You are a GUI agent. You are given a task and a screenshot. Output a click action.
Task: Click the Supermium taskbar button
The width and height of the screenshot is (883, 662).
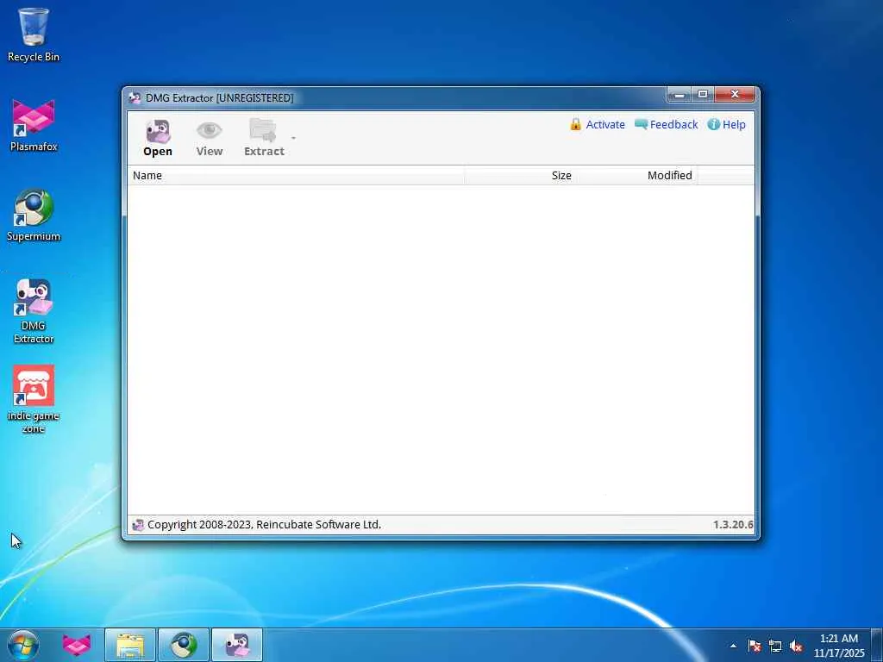point(184,645)
